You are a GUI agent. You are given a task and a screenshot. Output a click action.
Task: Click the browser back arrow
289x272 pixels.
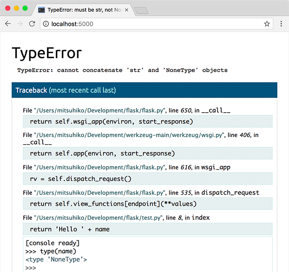click(x=8, y=24)
